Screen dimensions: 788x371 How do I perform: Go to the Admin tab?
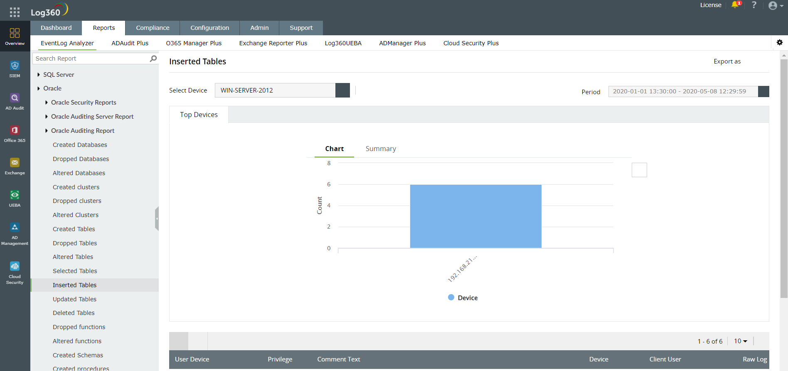(x=259, y=28)
